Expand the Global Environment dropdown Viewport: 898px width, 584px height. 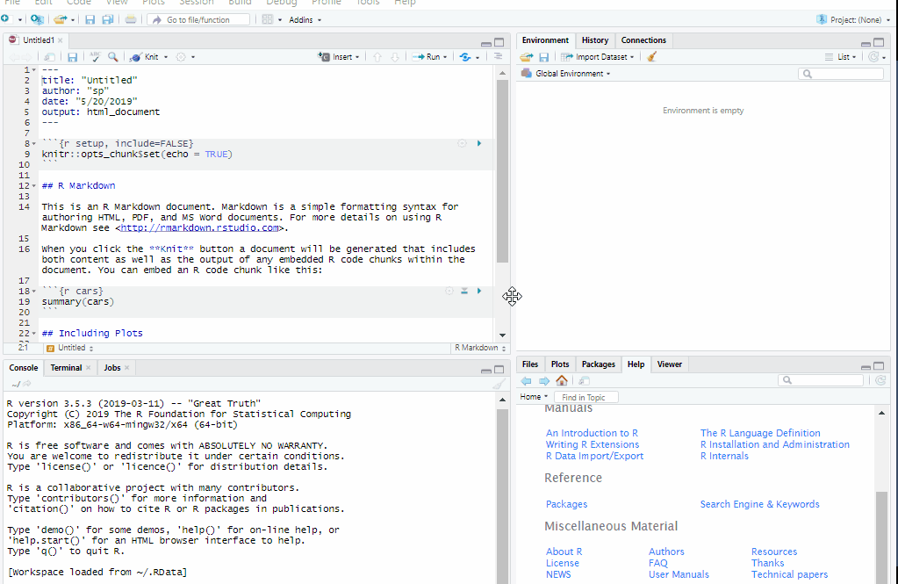point(571,74)
